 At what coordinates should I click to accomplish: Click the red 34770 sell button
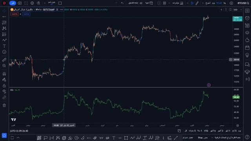(x=15, y=14)
